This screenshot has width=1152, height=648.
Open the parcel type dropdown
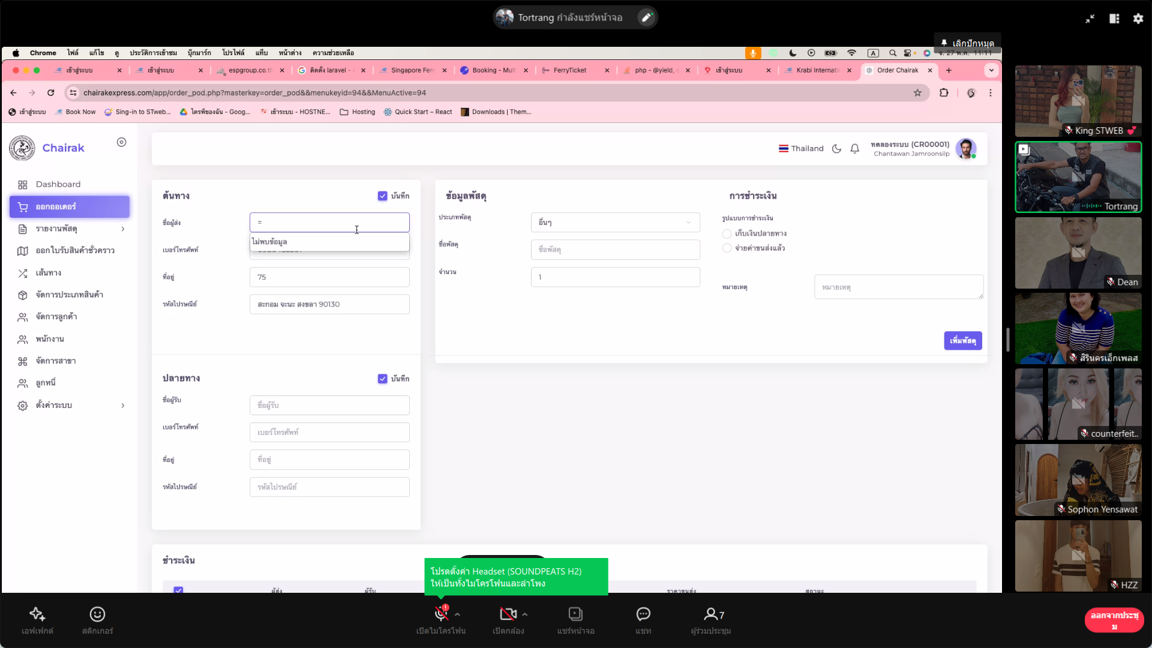click(615, 223)
